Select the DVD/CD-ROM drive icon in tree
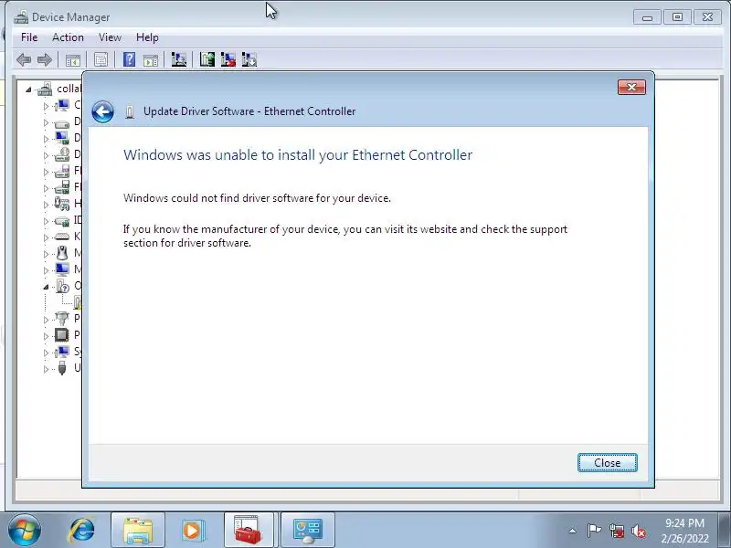The image size is (731, 548). click(62, 154)
